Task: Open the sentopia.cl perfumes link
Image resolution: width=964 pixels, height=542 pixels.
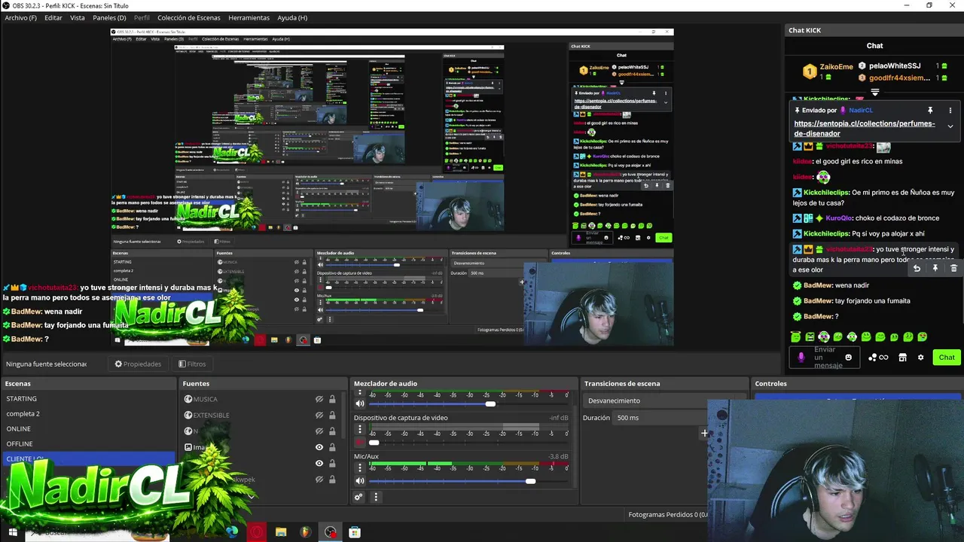Action: tap(865, 128)
